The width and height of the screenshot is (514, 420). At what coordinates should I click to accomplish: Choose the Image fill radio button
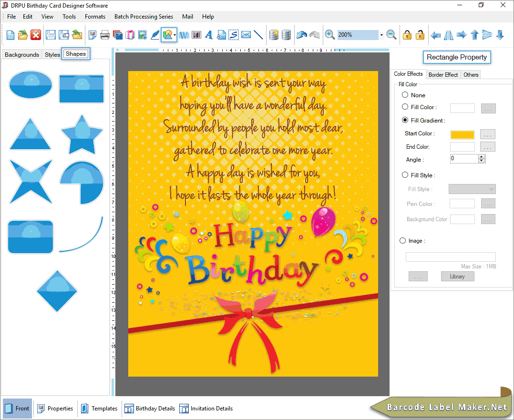pyautogui.click(x=403, y=241)
